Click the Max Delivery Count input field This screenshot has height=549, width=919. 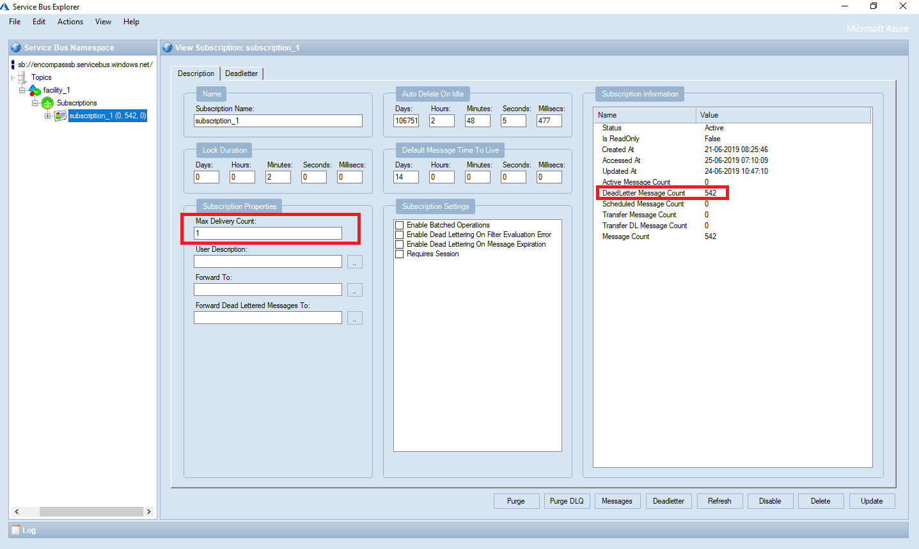(267, 233)
